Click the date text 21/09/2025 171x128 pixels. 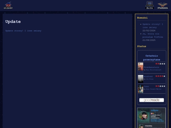(149, 40)
